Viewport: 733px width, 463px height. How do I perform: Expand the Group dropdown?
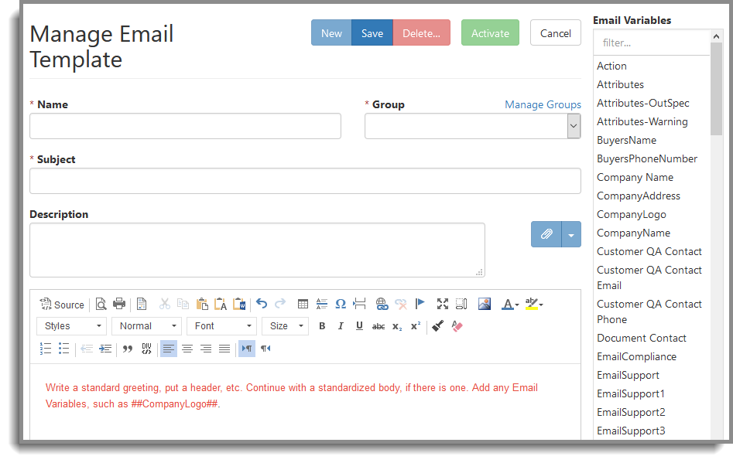[574, 126]
